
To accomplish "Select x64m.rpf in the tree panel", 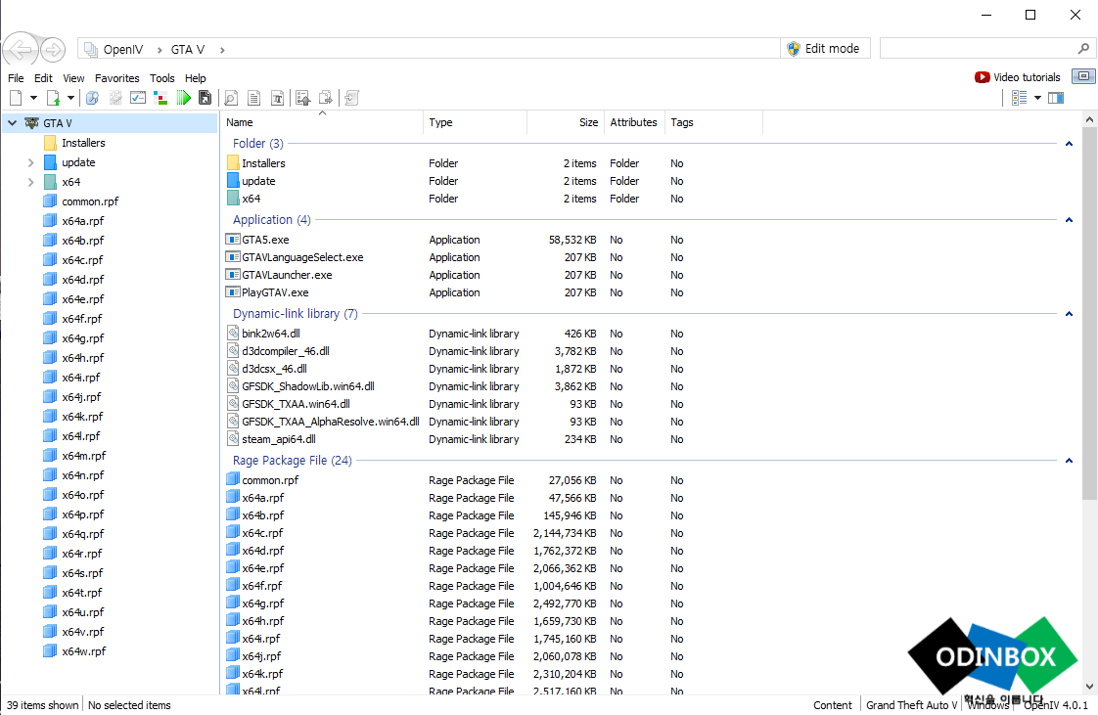I will 84,456.
